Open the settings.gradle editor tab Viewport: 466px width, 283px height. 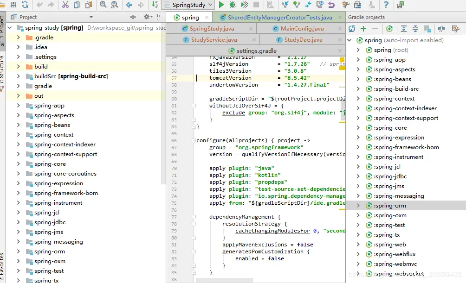pos(256,50)
